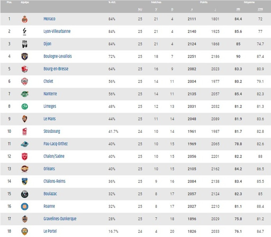
Task: Select the Gravelines-Dunkerque team name
Action: [60, 219]
